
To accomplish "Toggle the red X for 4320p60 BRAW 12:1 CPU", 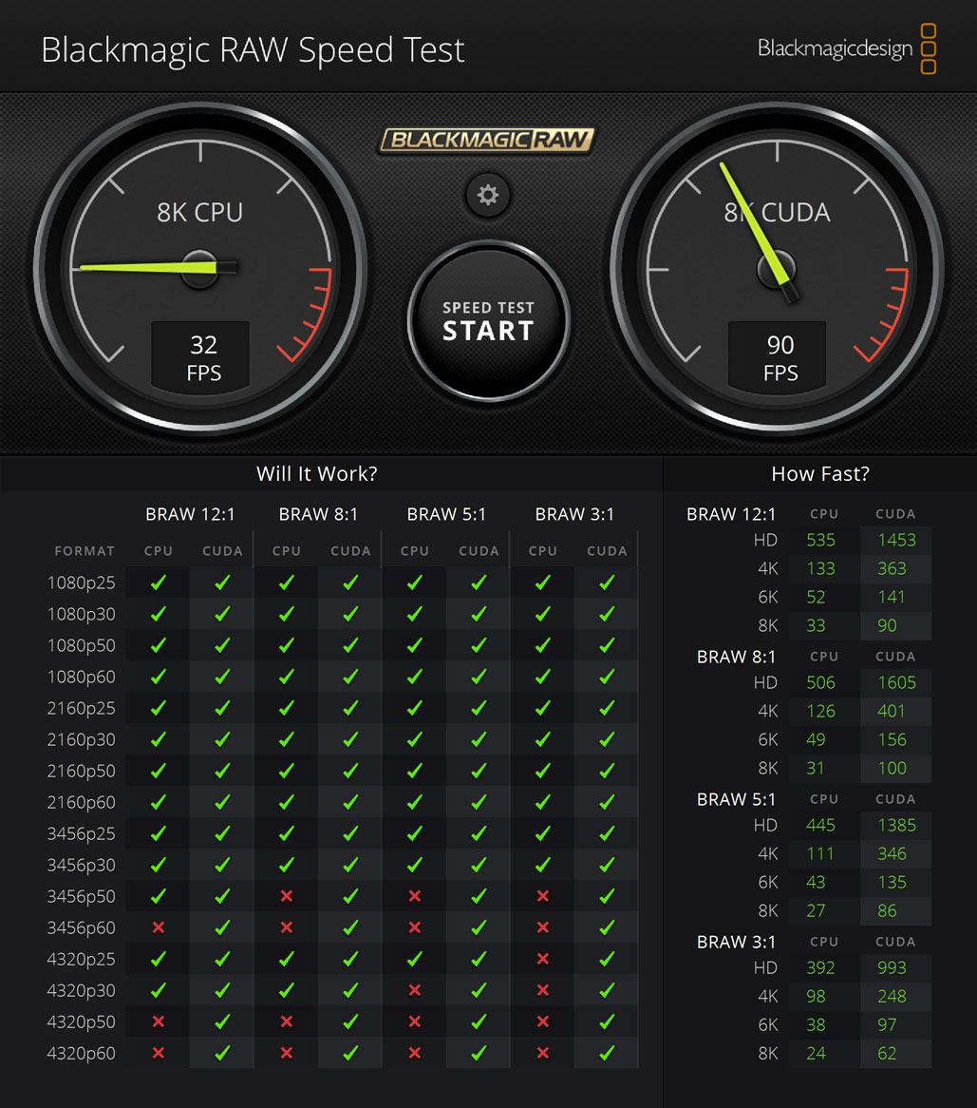I will pyautogui.click(x=158, y=1053).
